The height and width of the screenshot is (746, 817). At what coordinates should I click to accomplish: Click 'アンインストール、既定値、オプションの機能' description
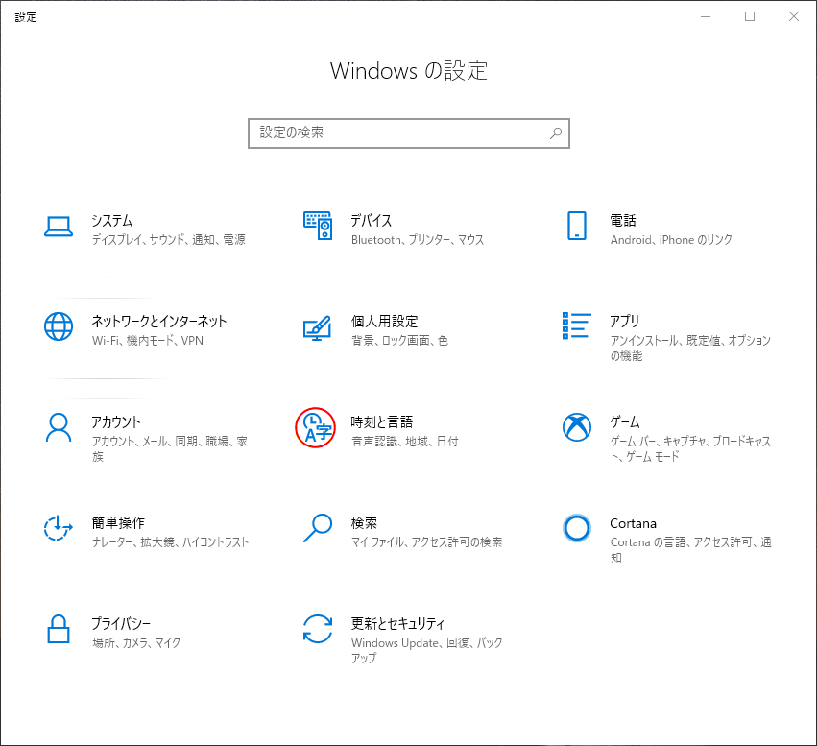(x=690, y=348)
